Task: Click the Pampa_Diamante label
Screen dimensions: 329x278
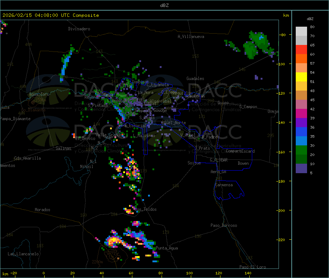Action: 15,119
